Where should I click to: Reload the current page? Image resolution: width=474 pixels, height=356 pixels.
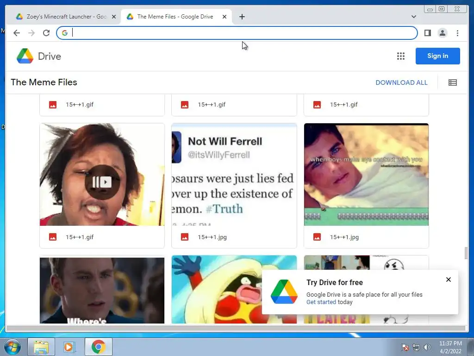click(46, 33)
